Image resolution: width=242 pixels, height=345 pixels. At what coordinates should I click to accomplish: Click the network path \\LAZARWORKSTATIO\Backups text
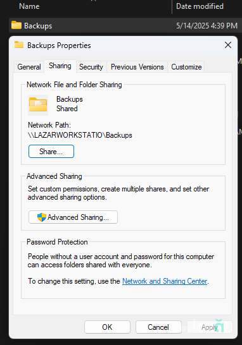click(80, 135)
